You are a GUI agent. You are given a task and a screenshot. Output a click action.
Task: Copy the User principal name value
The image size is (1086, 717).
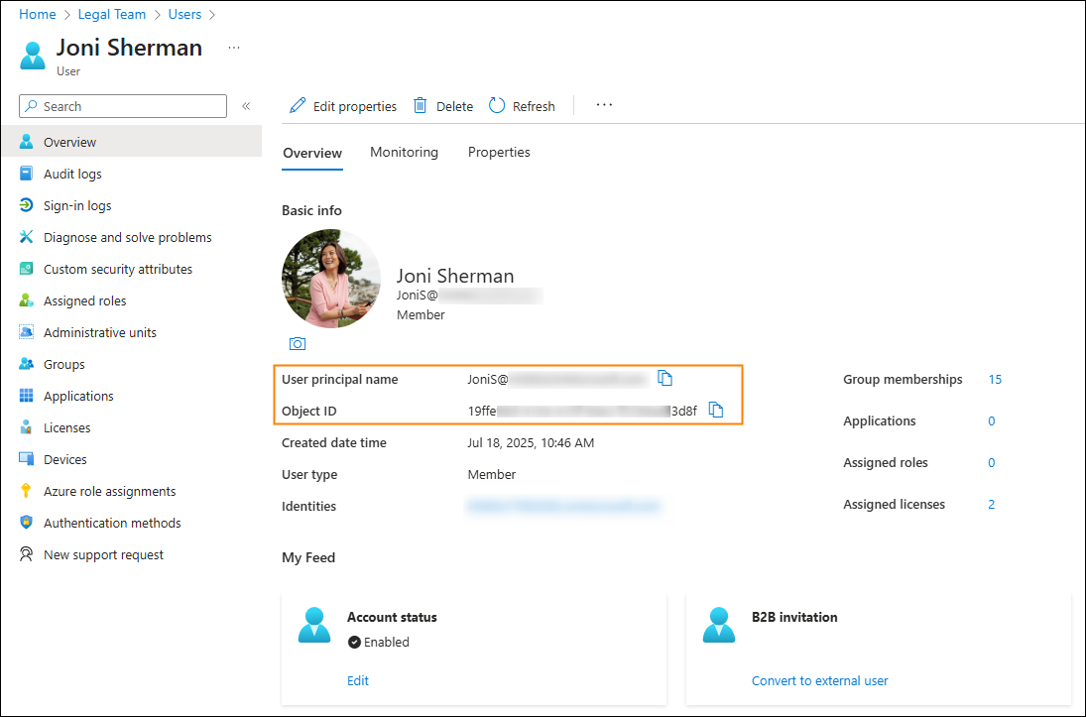(664, 378)
